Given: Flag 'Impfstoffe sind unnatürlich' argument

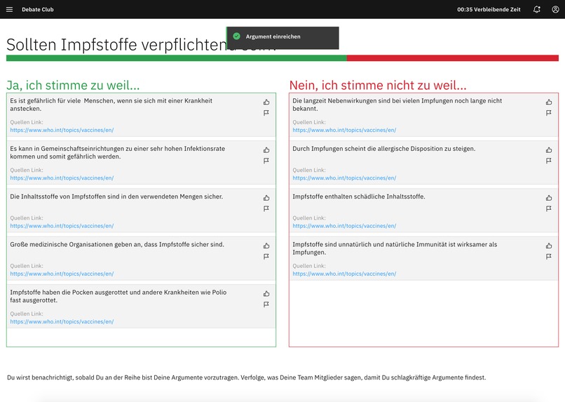Looking at the screenshot, I should click(549, 257).
